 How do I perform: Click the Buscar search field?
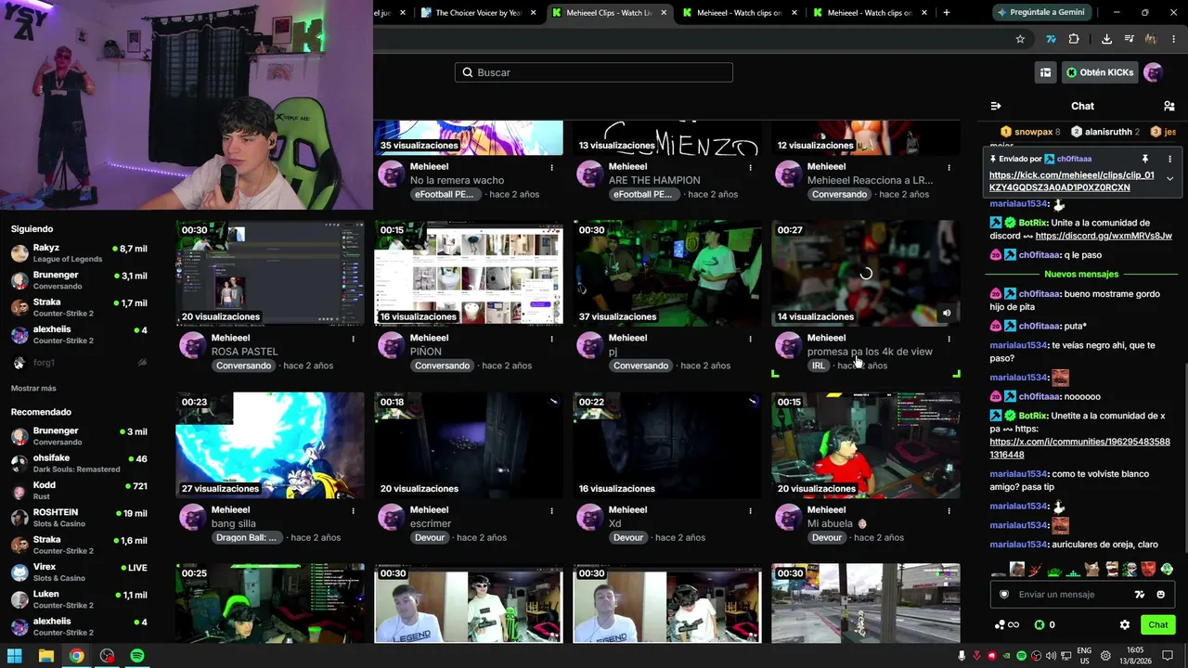[594, 72]
